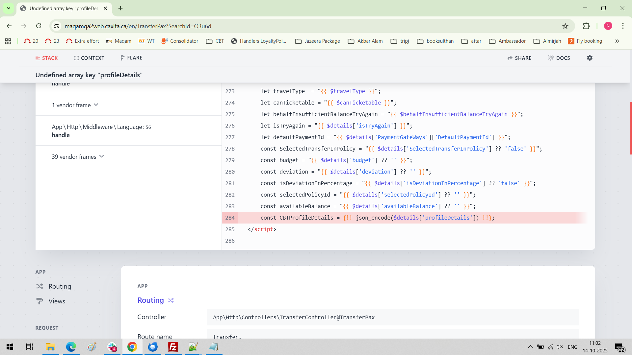This screenshot has height=355, width=632.
Task: Go to the Views section in sidebar
Action: tap(57, 301)
